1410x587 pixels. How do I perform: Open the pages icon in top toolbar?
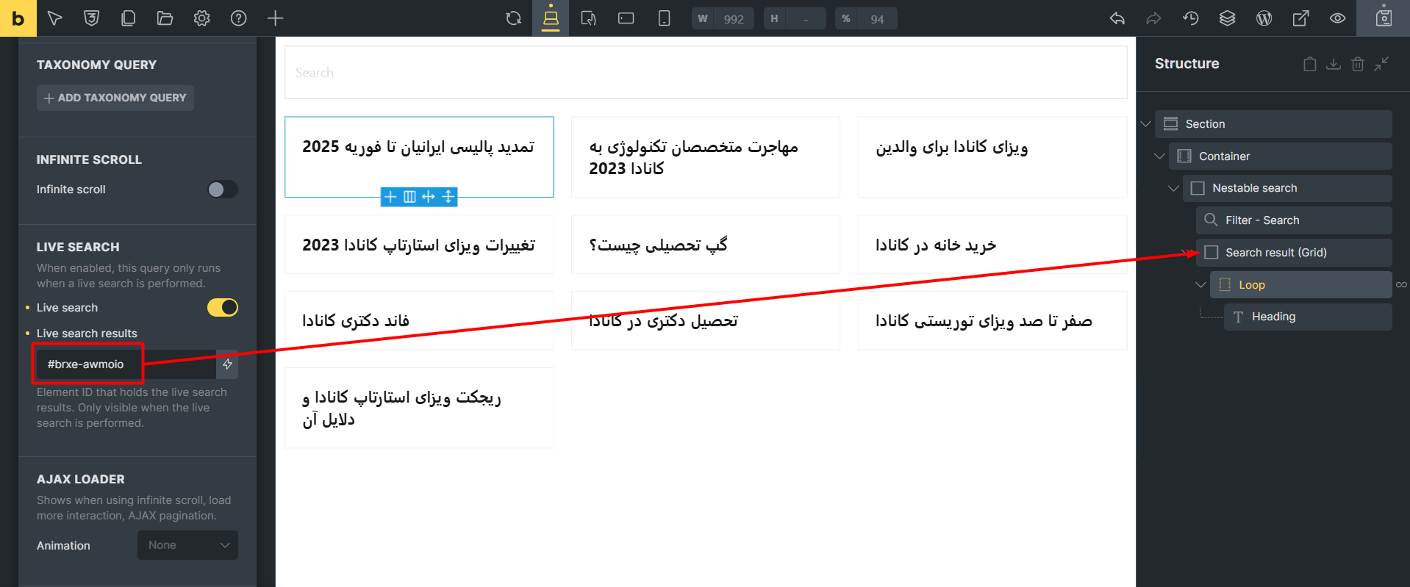pos(128,18)
